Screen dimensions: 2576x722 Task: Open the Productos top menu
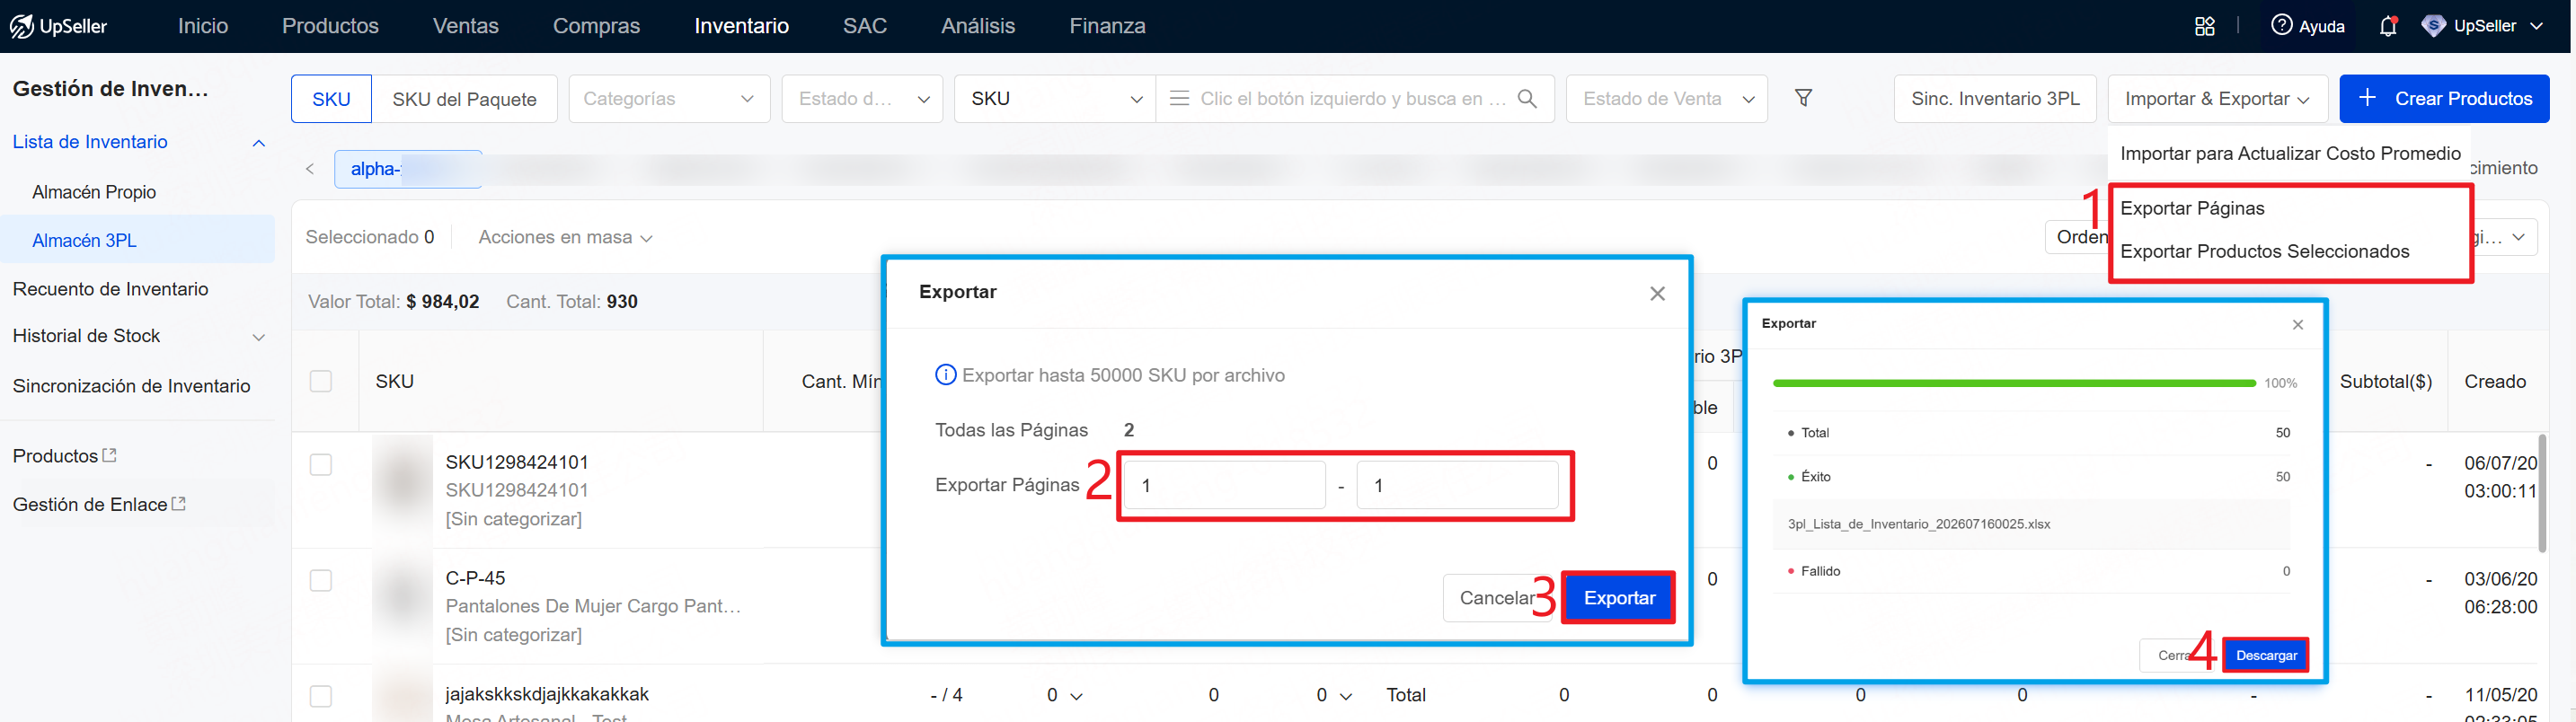[330, 26]
